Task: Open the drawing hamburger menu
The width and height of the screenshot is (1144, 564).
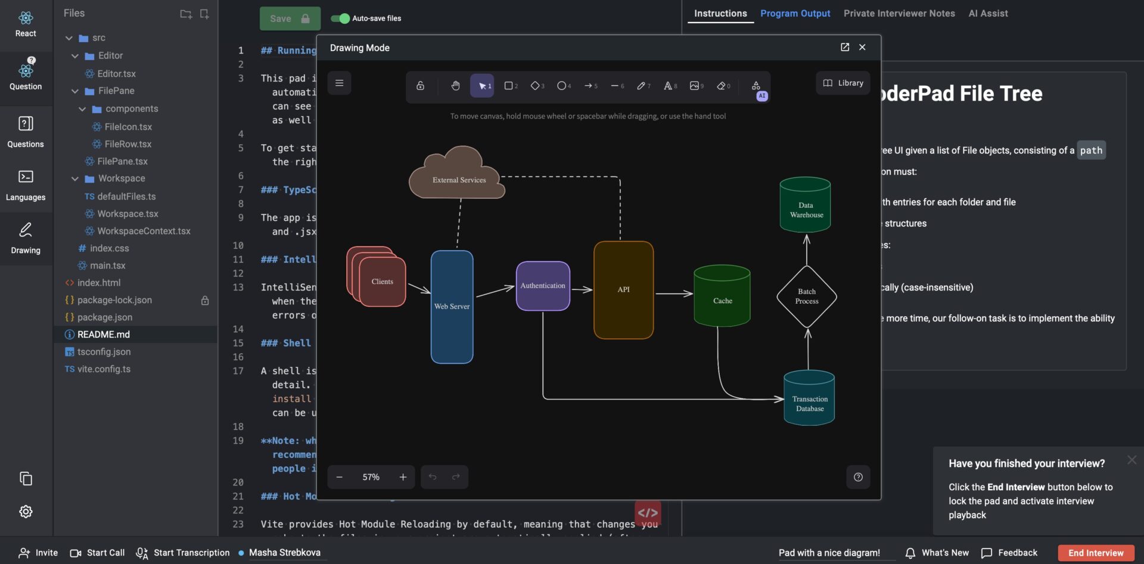Action: (x=339, y=83)
